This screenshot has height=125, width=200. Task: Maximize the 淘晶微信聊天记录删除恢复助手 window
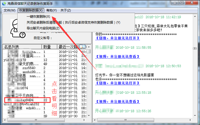tap(182, 3)
